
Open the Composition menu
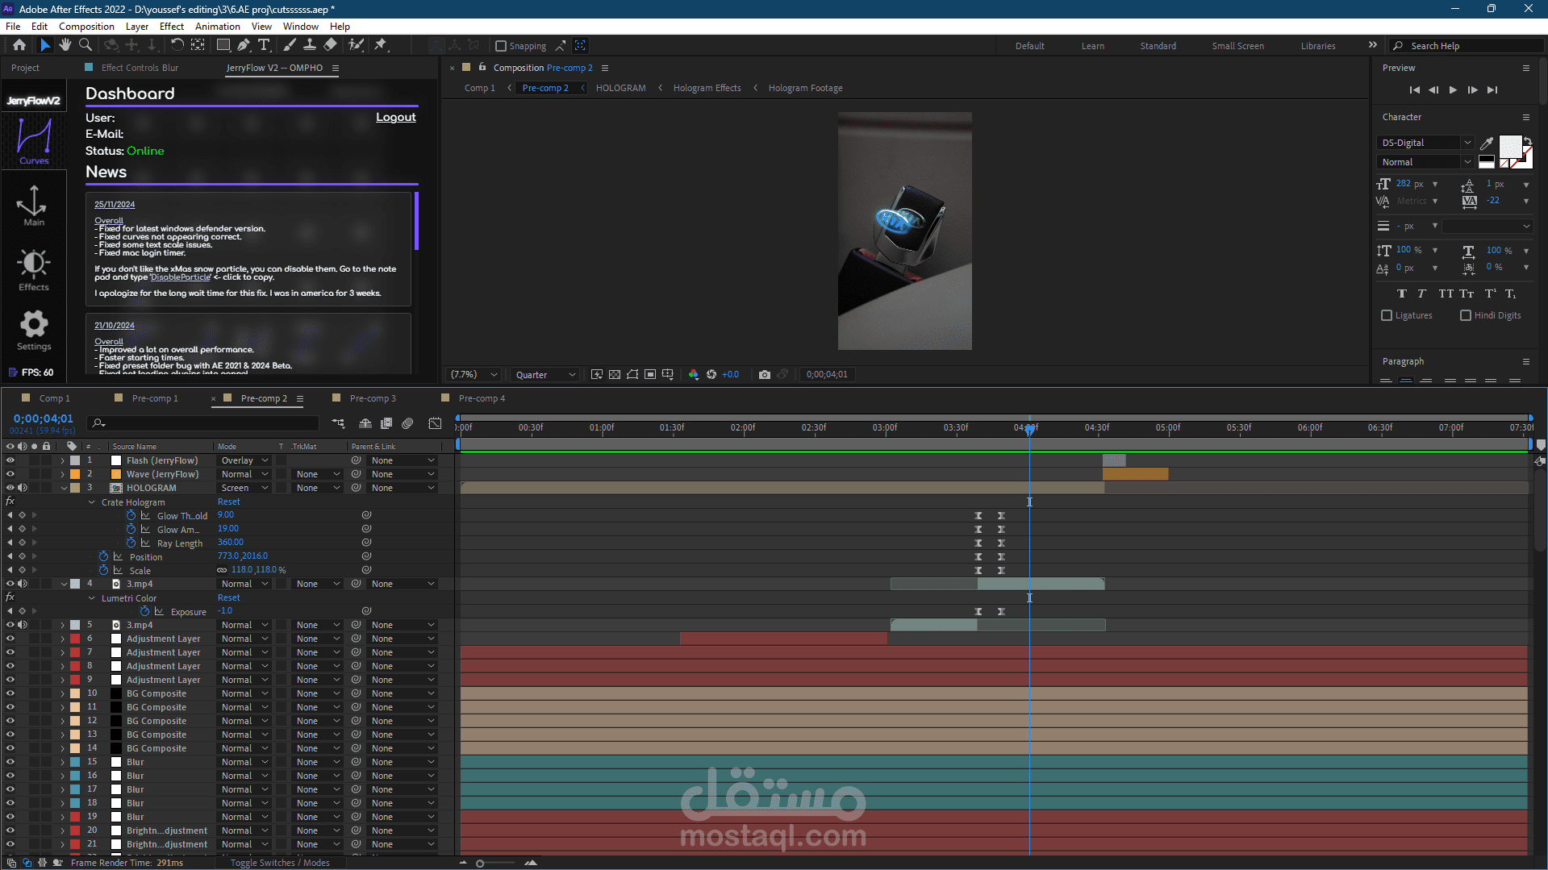pos(86,27)
